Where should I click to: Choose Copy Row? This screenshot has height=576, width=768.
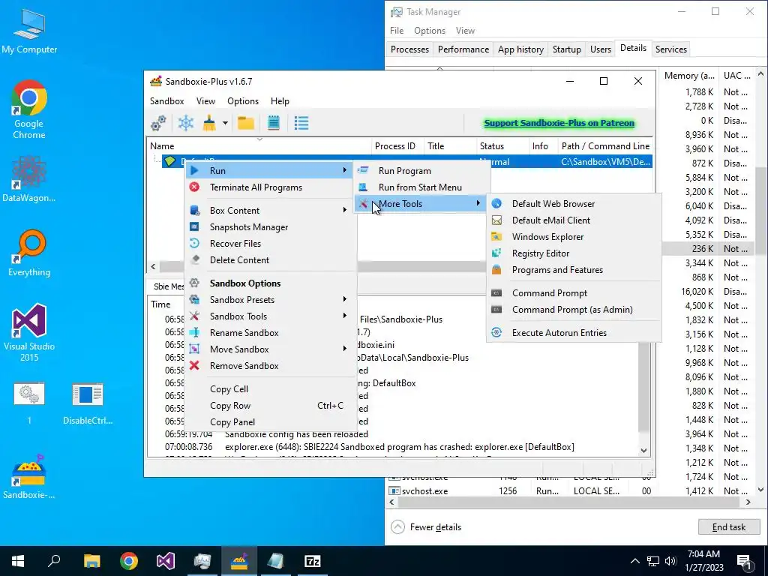point(230,406)
